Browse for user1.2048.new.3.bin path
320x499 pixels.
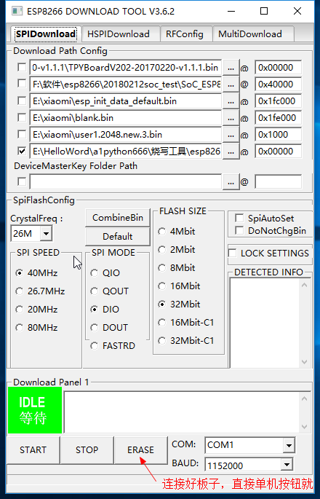click(x=231, y=135)
